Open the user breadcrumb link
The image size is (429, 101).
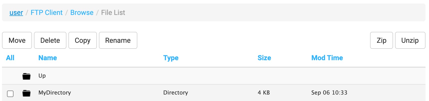(16, 13)
